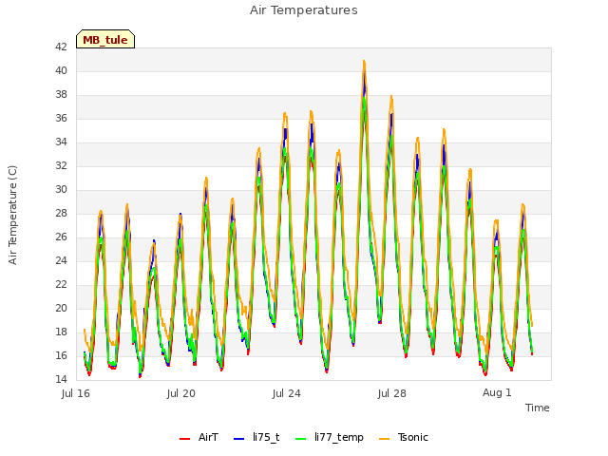Click the 24 y-axis tick label
Image resolution: width=608 pixels, height=456 pixels.
61,260
